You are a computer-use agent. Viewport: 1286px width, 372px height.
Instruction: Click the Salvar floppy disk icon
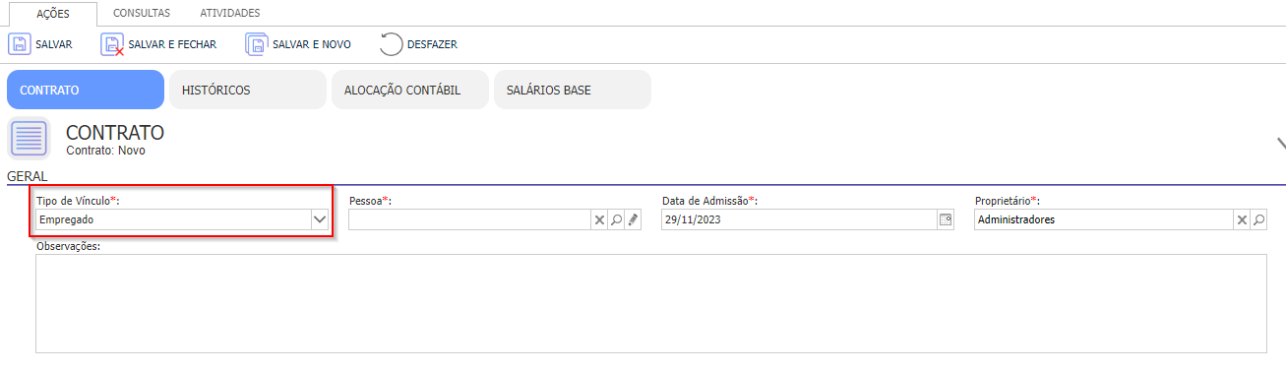(x=19, y=44)
